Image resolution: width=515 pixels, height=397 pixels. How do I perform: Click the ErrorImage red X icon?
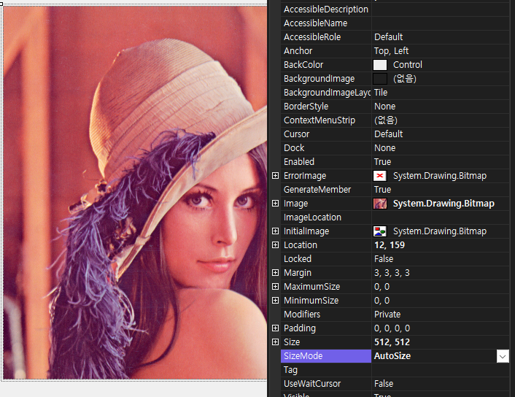[x=379, y=176]
